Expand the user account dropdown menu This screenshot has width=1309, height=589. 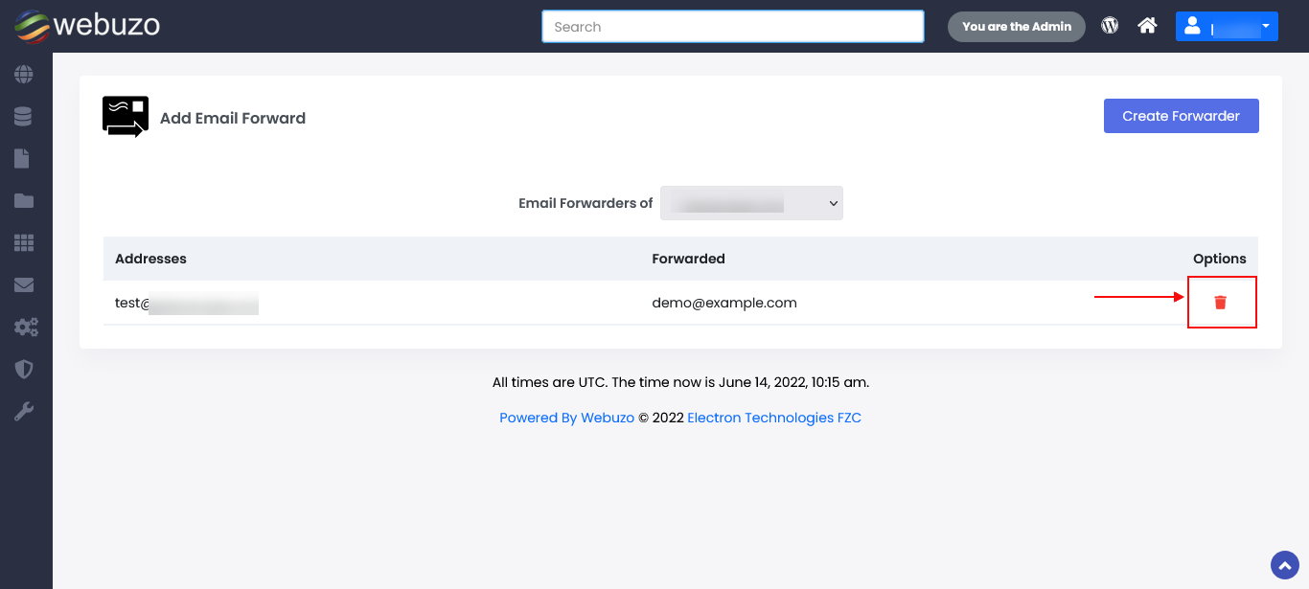pyautogui.click(x=1227, y=27)
